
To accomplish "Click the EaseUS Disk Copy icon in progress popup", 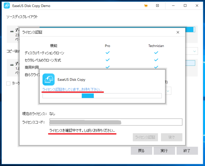I will [48, 79].
